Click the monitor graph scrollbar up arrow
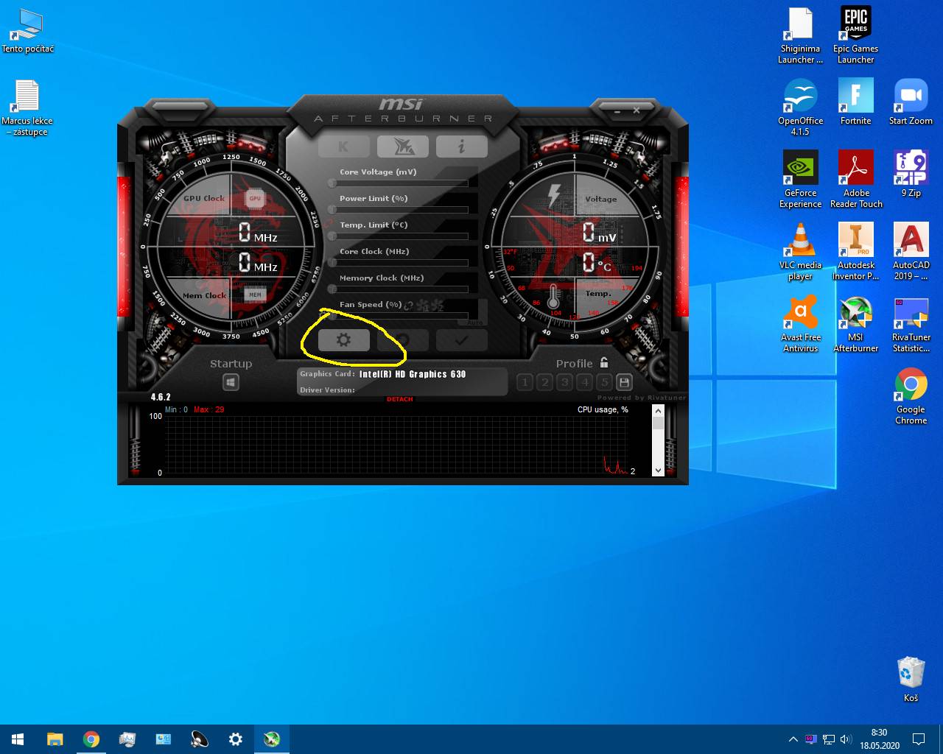 (659, 411)
